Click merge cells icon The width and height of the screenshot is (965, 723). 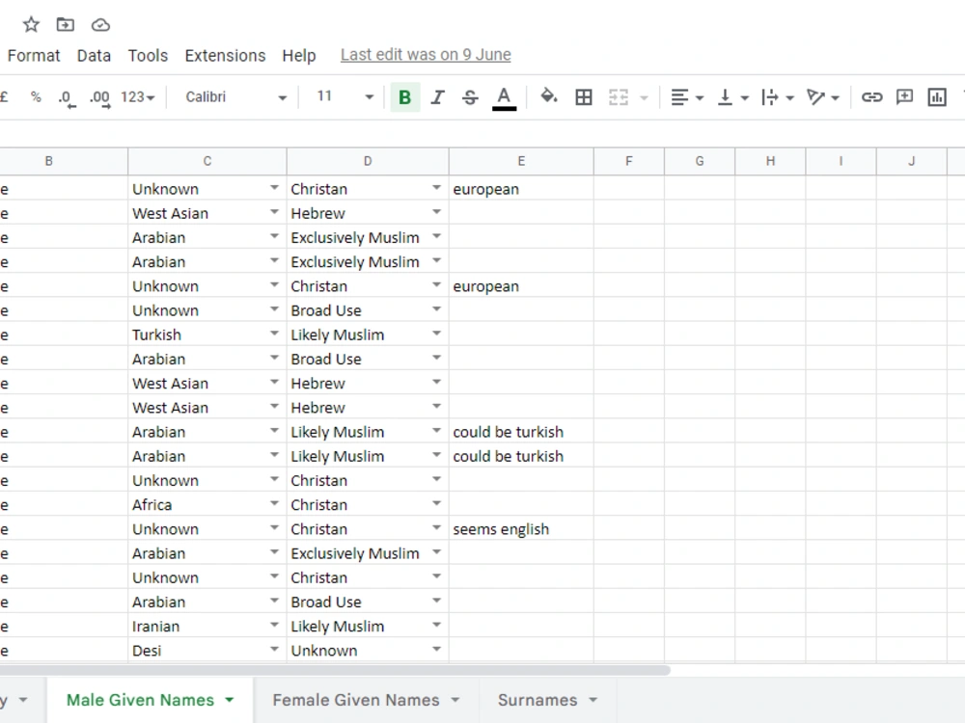point(619,97)
